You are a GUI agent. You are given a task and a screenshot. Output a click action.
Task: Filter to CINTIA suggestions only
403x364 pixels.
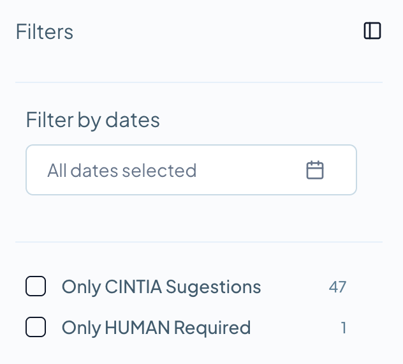coord(36,287)
